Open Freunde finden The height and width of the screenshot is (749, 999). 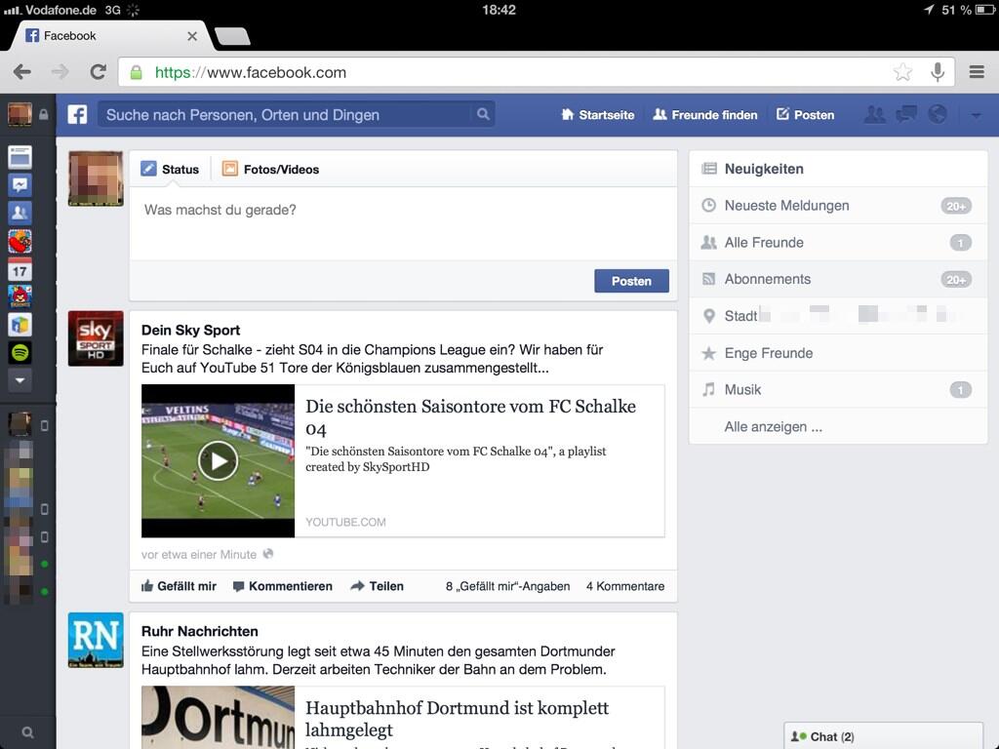pyautogui.click(x=705, y=115)
